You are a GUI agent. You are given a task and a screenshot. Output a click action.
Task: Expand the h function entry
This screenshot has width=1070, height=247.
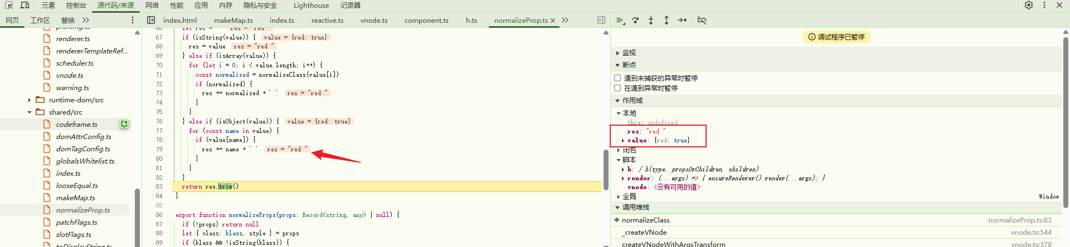coord(623,169)
